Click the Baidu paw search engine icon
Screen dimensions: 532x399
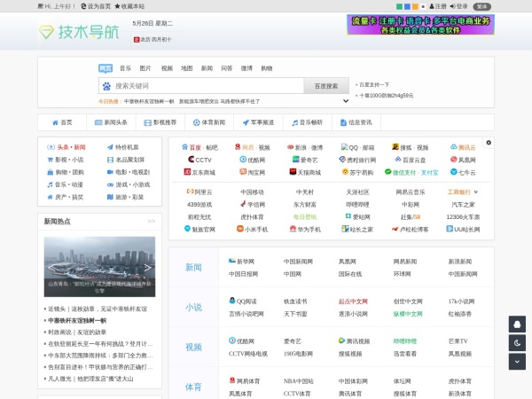pyautogui.click(x=106, y=86)
